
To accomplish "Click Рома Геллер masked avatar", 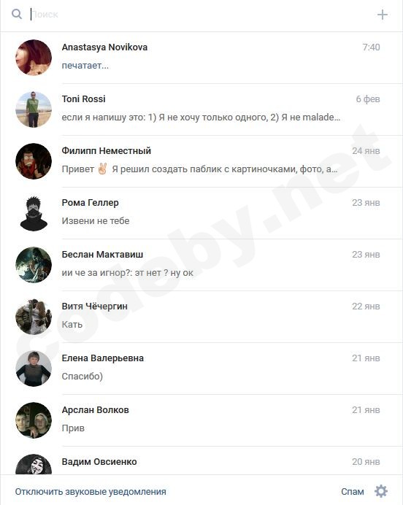I will pyautogui.click(x=34, y=213).
